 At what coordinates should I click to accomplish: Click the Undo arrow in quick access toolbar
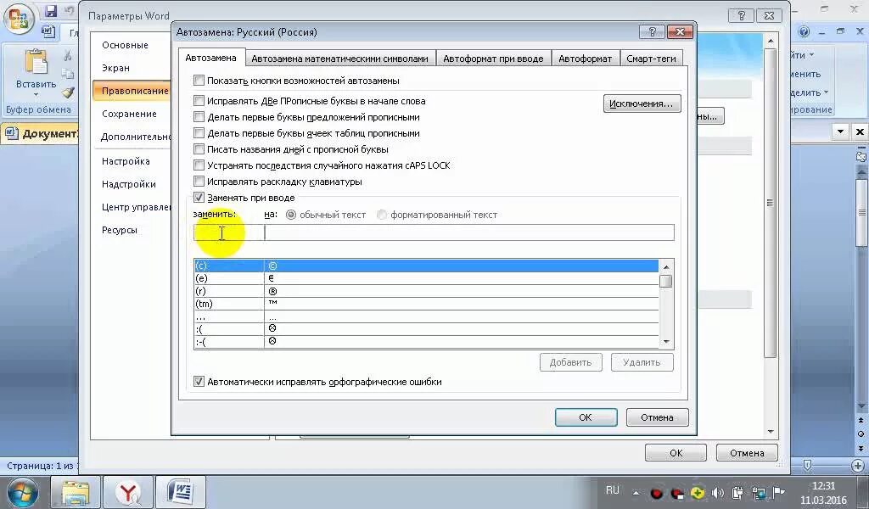[x=70, y=10]
